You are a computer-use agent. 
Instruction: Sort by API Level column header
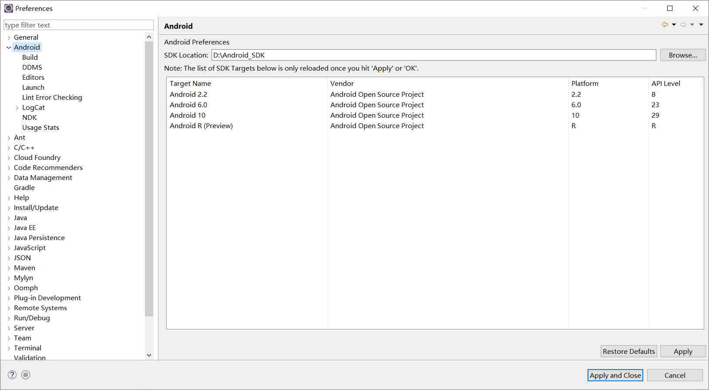click(x=675, y=83)
